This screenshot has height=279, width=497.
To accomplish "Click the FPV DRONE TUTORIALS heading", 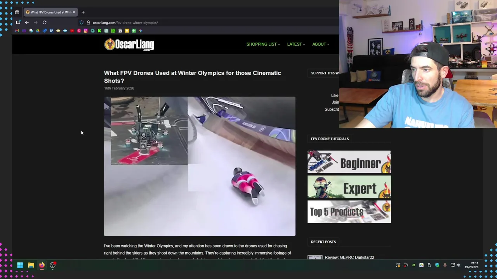I will pos(330,139).
